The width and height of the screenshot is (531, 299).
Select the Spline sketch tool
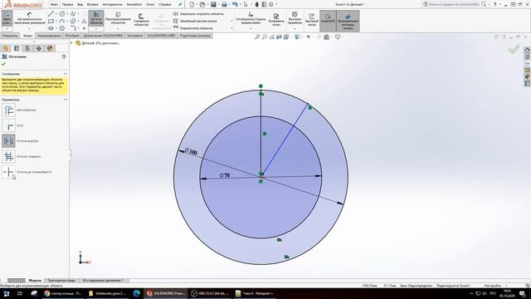(x=73, y=14)
